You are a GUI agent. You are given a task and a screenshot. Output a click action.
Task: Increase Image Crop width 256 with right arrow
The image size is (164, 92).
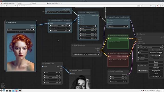(60, 73)
